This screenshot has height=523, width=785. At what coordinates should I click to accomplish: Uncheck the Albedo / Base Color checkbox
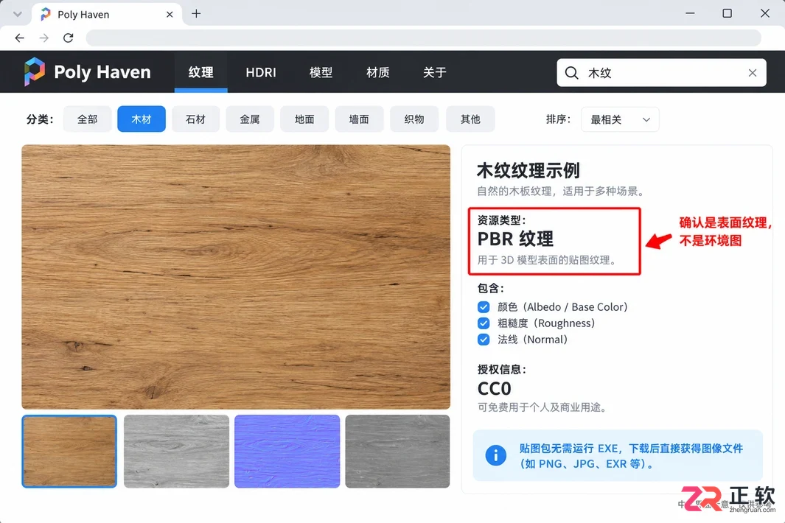(484, 306)
